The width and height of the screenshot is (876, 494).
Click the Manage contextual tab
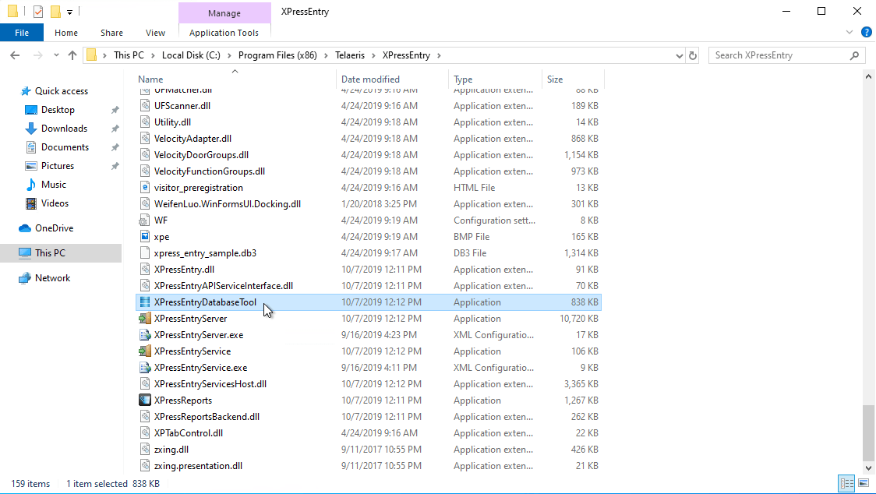(x=224, y=12)
